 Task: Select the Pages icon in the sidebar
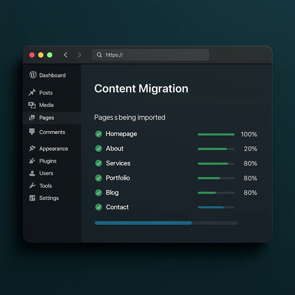click(x=33, y=118)
